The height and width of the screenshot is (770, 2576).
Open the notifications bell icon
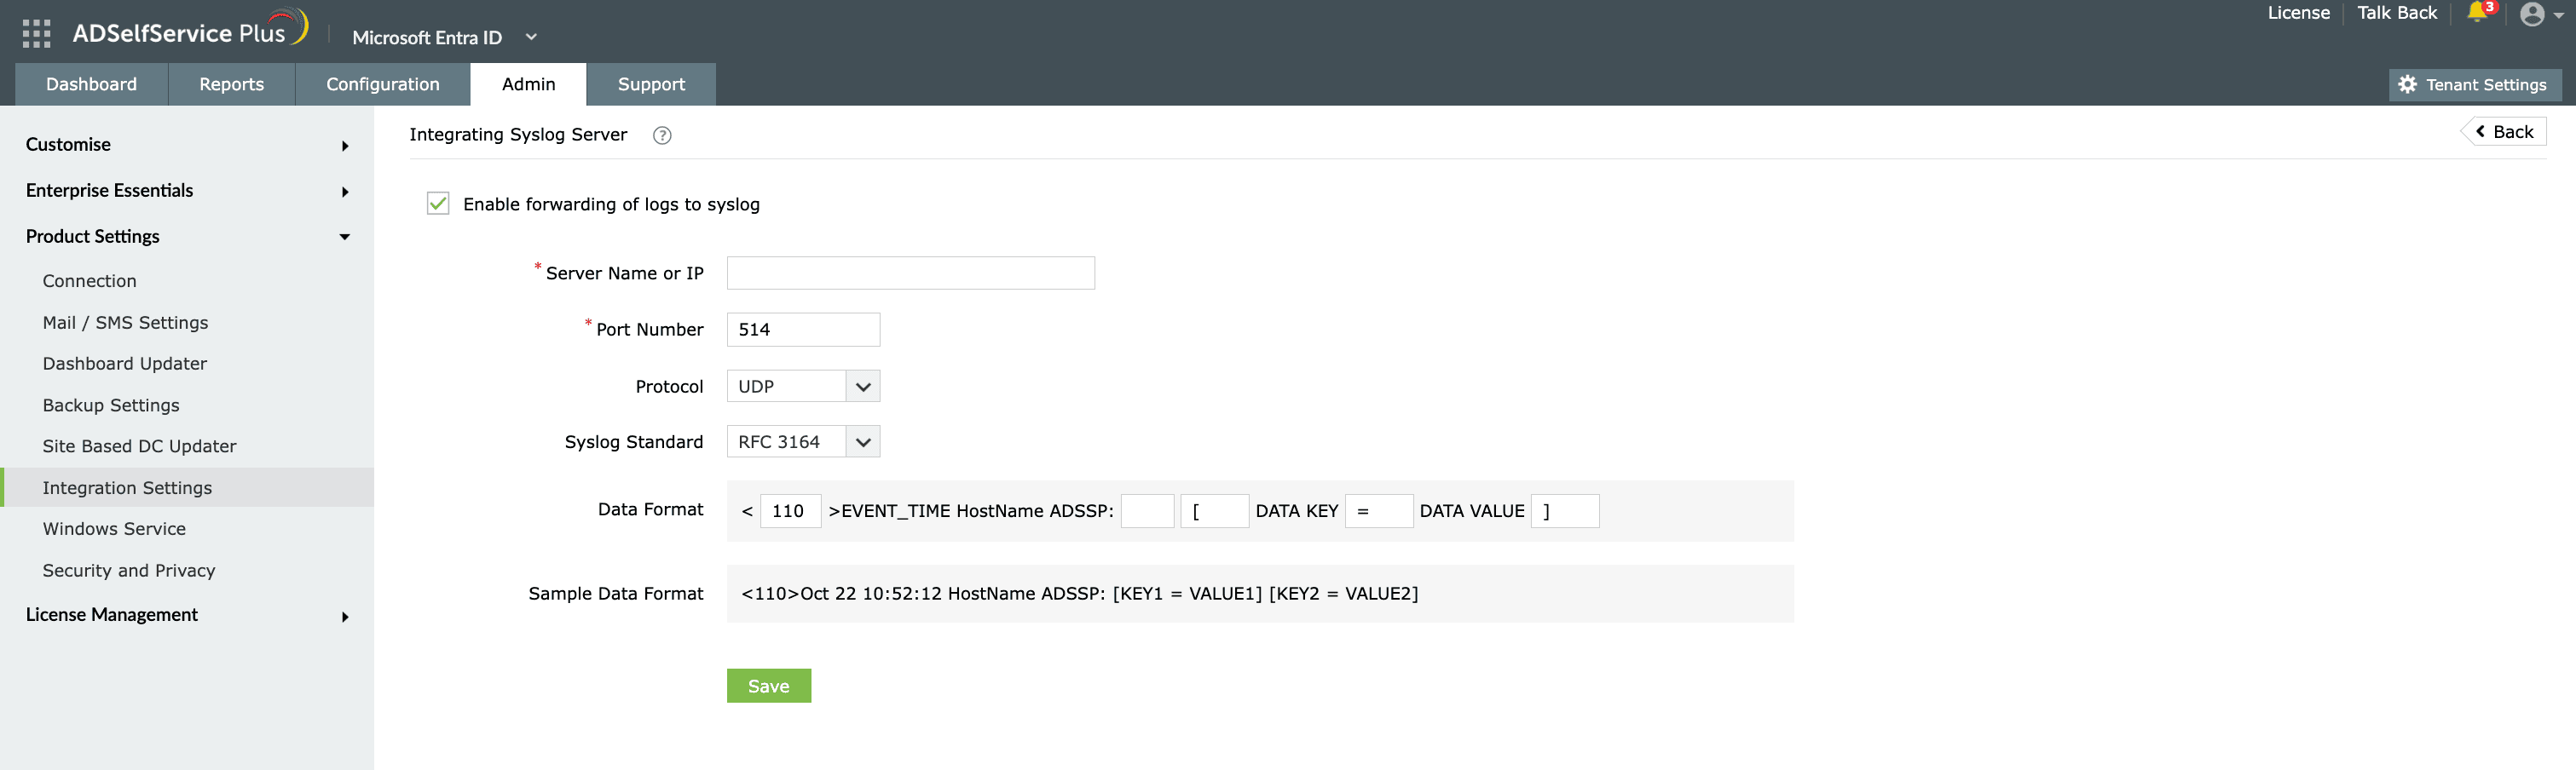click(2476, 12)
